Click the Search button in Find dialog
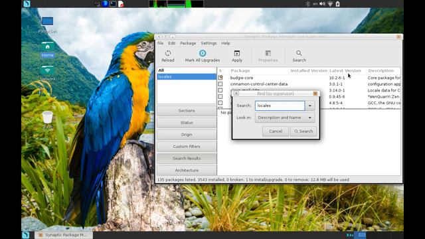The width and height of the screenshot is (425, 239). click(303, 131)
